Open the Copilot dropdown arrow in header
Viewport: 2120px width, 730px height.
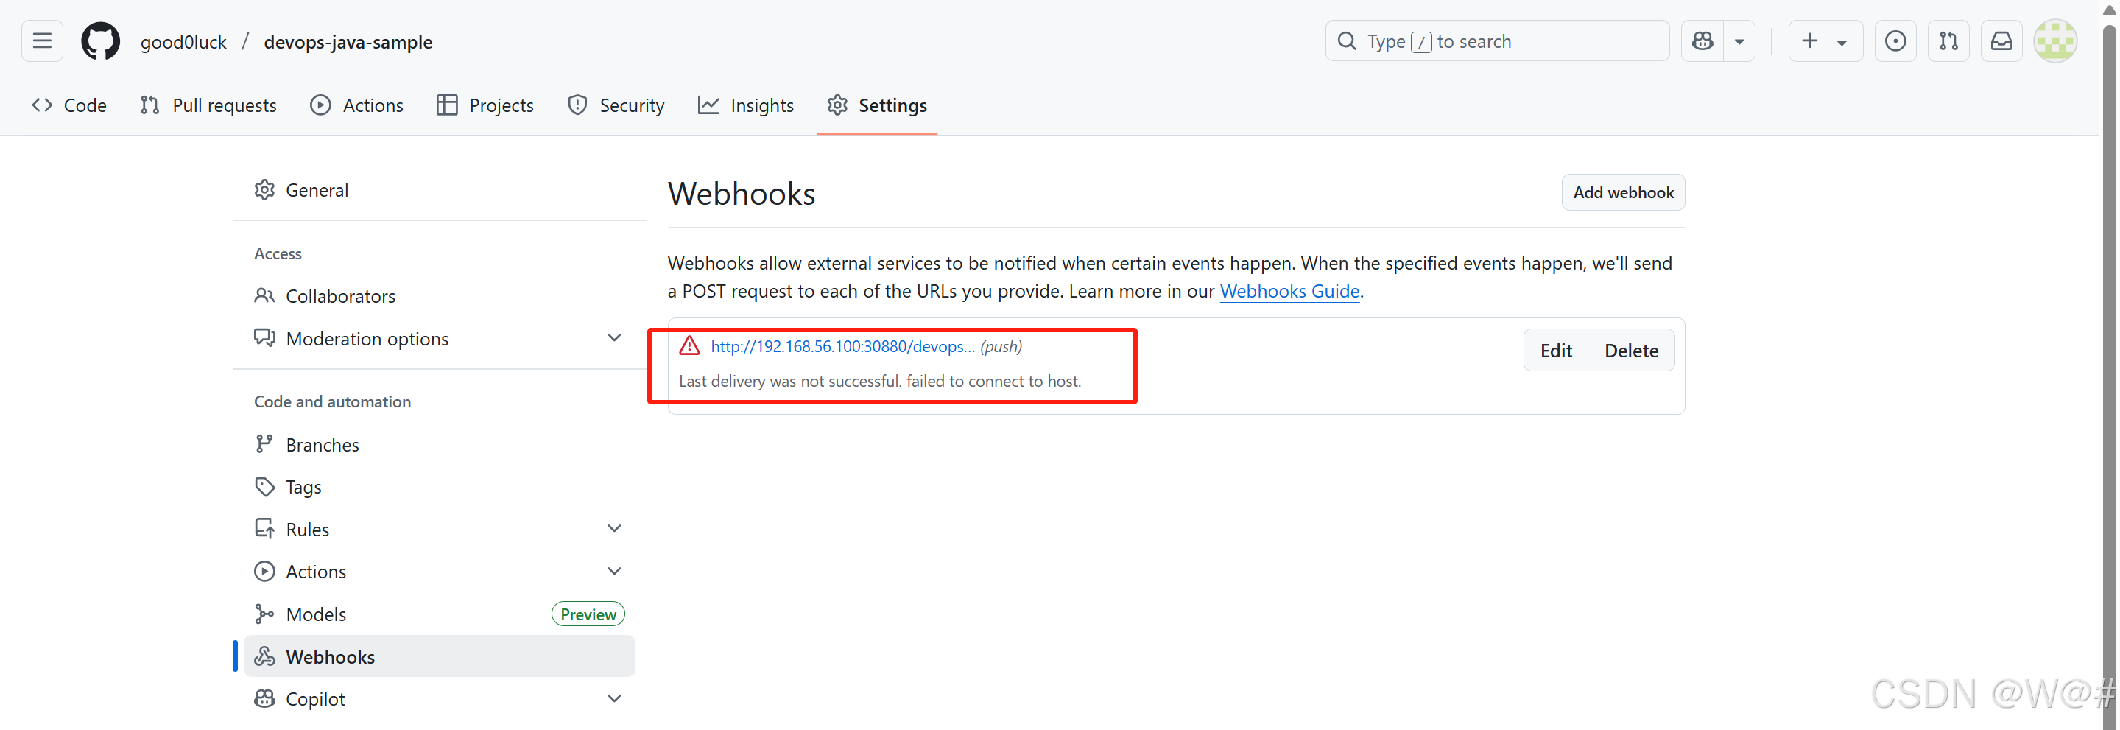click(x=1739, y=41)
